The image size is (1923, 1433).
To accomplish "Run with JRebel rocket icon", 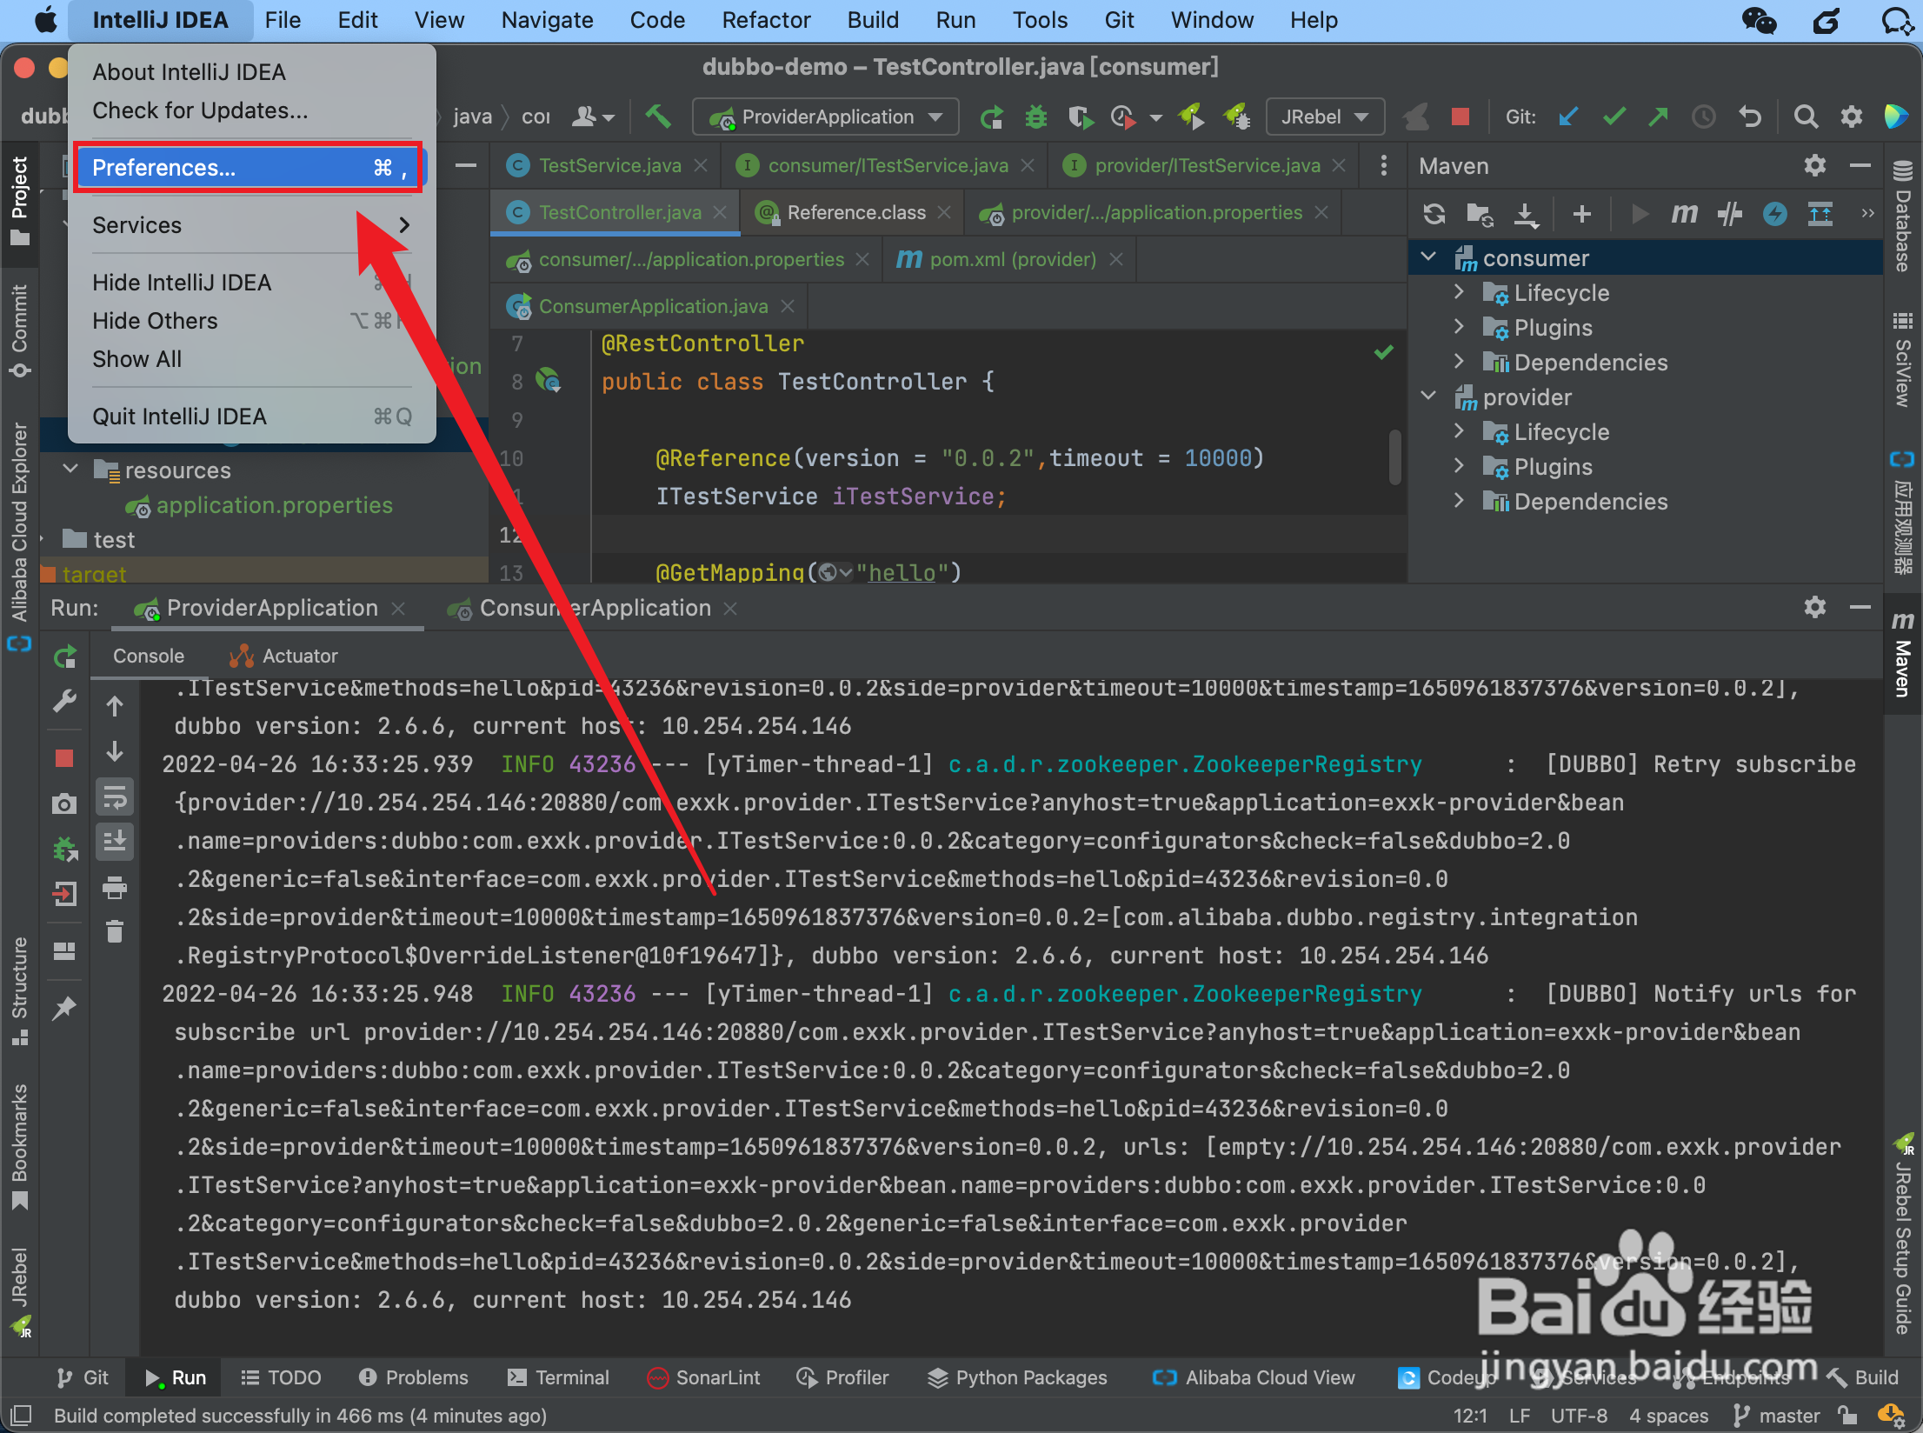I will 1191,117.
